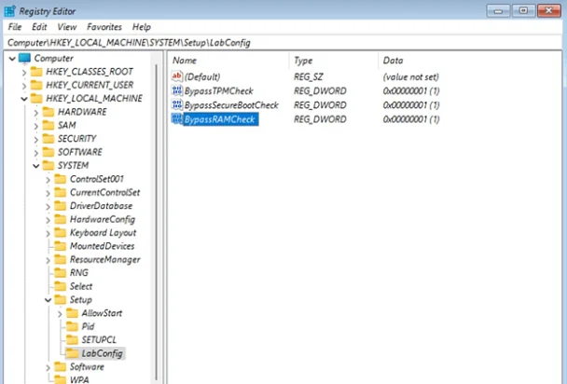Click the SYSTEM folder icon
This screenshot has height=384, width=567.
click(x=48, y=166)
